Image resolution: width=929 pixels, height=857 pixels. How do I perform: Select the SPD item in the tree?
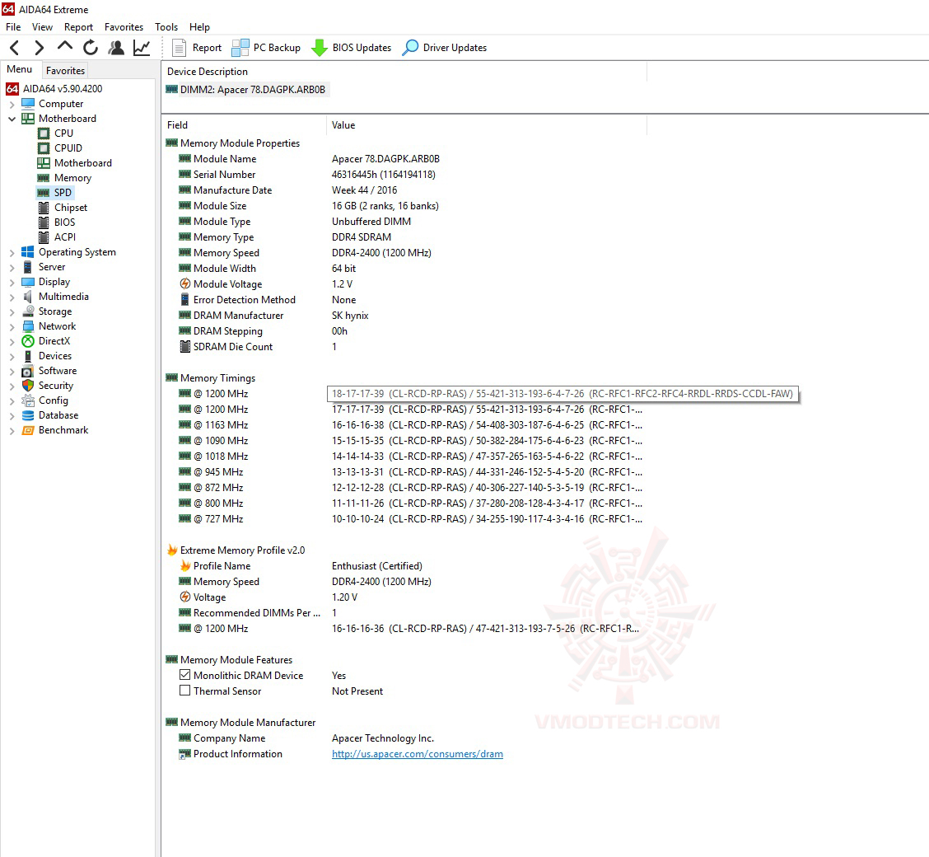(63, 193)
